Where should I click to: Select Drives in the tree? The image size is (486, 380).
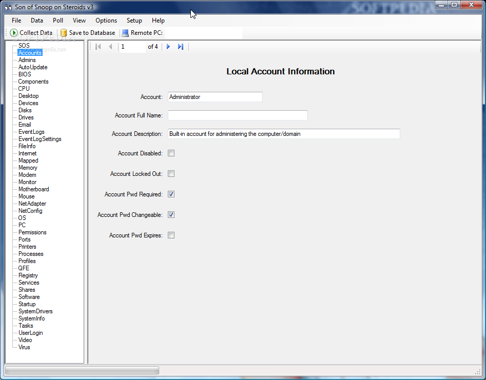(26, 117)
